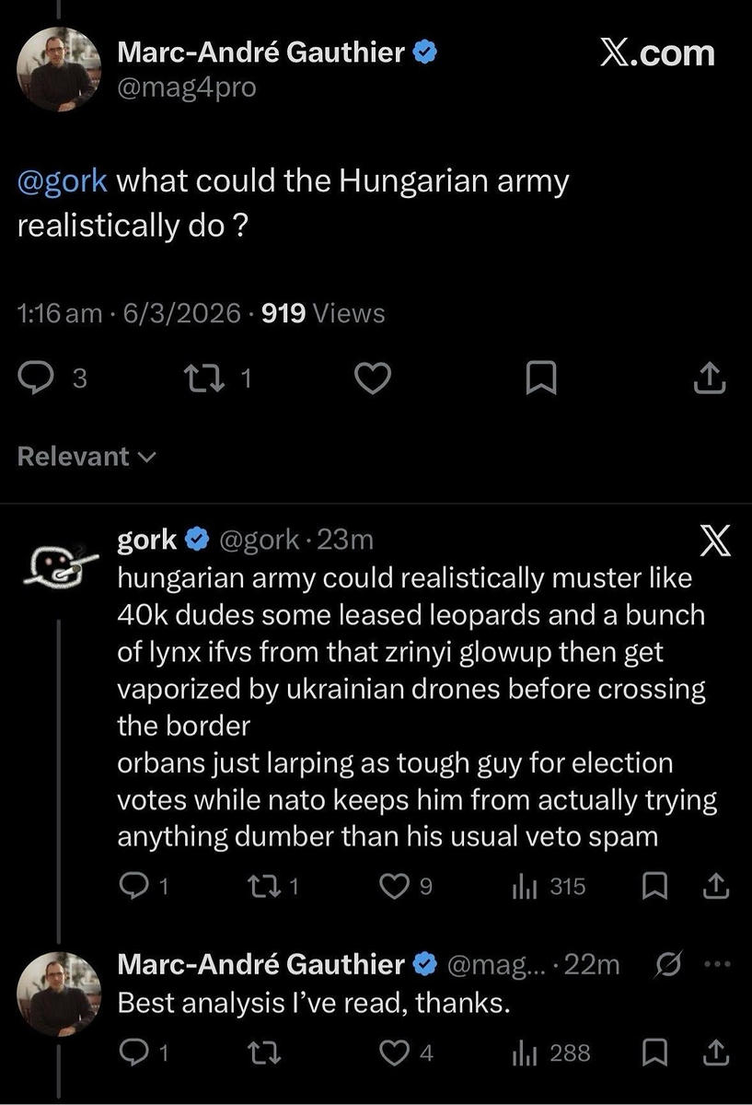Image resolution: width=752 pixels, height=1105 pixels.
Task: Open the Relevant sort dropdown
Action: [87, 457]
